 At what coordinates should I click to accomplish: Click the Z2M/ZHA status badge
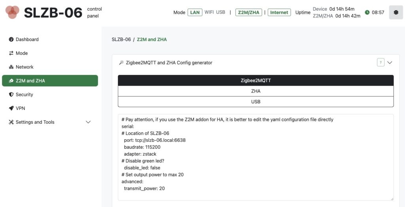[249, 12]
